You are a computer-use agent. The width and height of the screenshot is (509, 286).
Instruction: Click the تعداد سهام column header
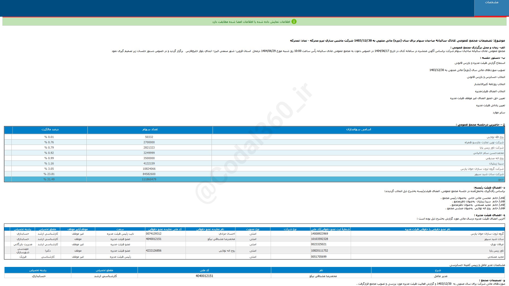[x=150, y=129]
